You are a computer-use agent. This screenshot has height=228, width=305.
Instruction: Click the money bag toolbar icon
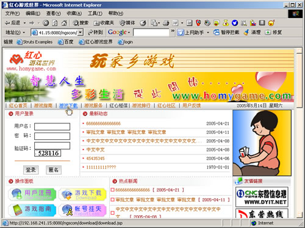click(x=226, y=23)
